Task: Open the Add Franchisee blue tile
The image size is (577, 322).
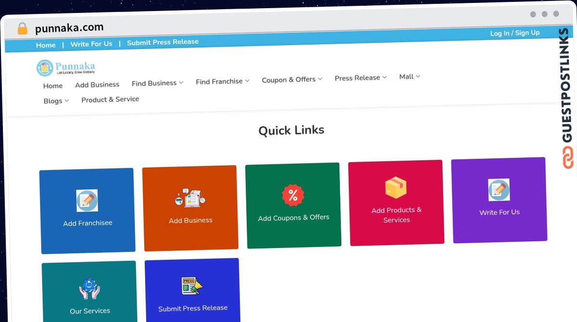Action: [87, 211]
